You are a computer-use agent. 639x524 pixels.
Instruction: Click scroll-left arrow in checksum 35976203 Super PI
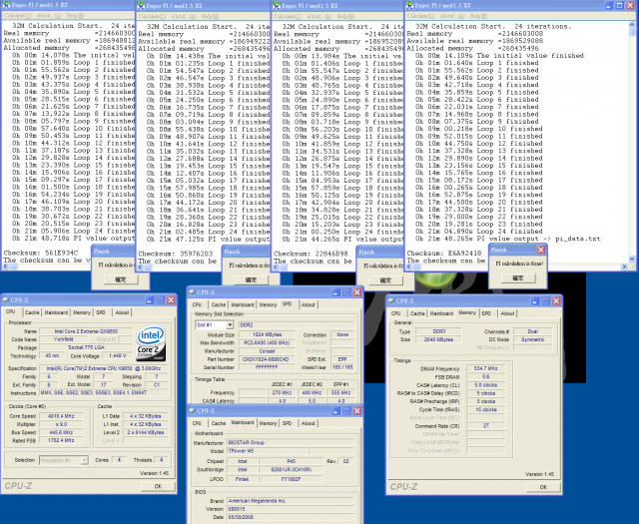tap(140, 267)
